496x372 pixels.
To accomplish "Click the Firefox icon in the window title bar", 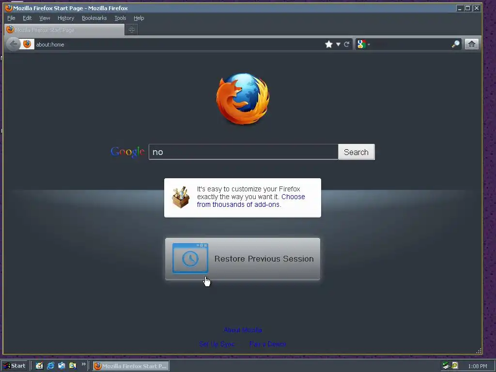I will [x=9, y=8].
